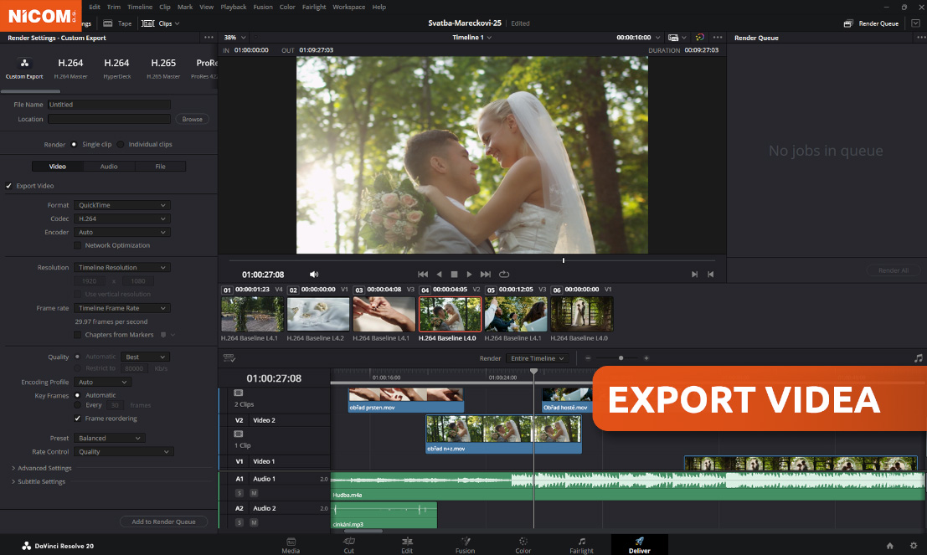Switch to the Fairlight page
Image resolution: width=927 pixels, height=555 pixels.
coord(581,545)
